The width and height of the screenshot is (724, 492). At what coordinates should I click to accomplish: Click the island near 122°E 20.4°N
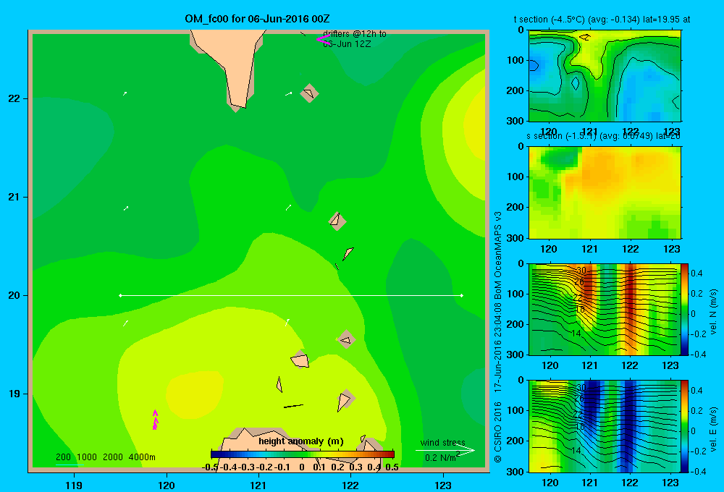(x=348, y=253)
